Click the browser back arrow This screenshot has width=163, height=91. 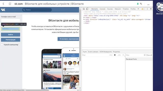pos(3,4)
